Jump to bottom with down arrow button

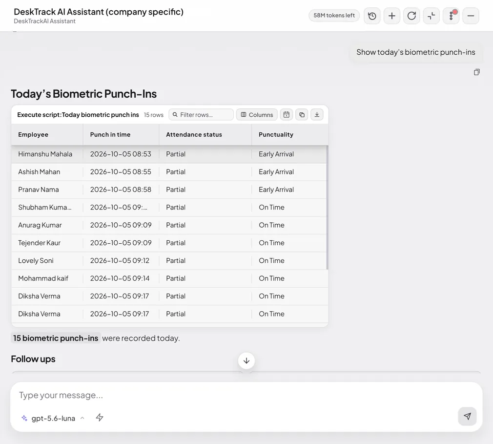pyautogui.click(x=246, y=360)
